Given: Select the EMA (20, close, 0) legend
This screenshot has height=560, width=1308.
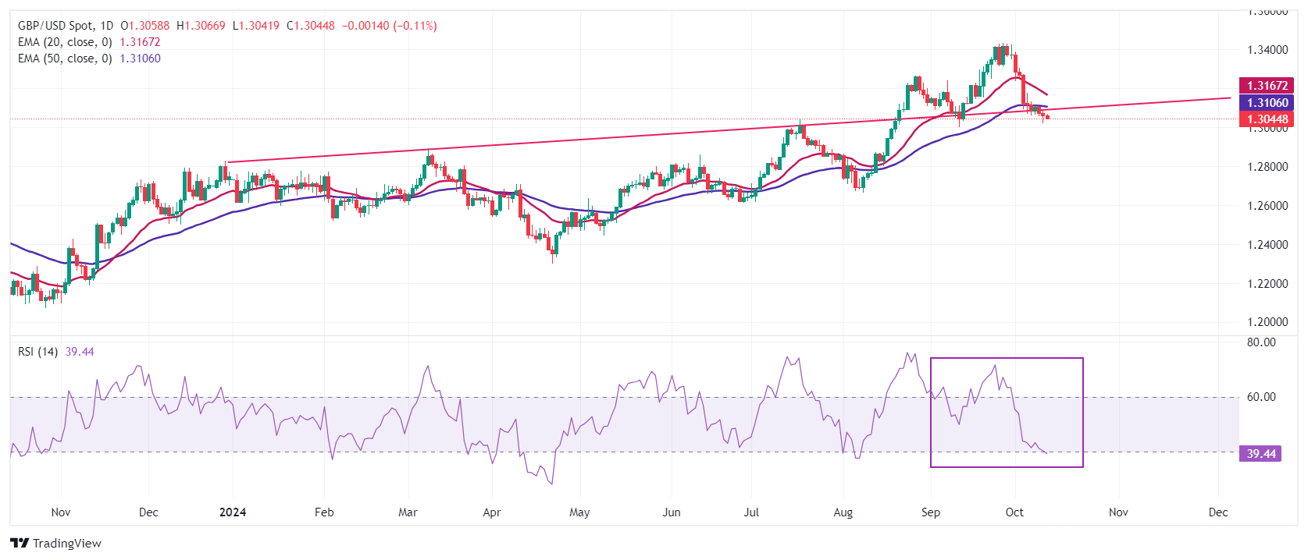Looking at the screenshot, I should click(65, 42).
